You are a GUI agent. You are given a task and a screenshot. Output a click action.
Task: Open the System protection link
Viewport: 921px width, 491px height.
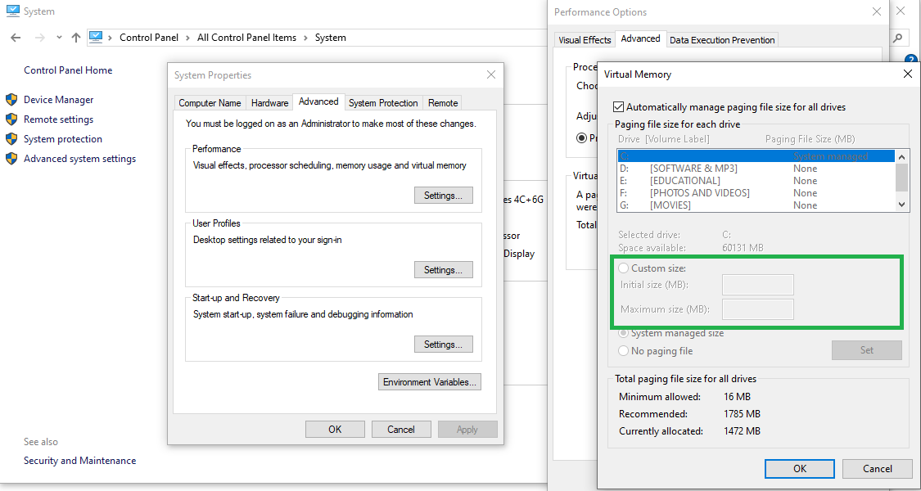(x=63, y=139)
